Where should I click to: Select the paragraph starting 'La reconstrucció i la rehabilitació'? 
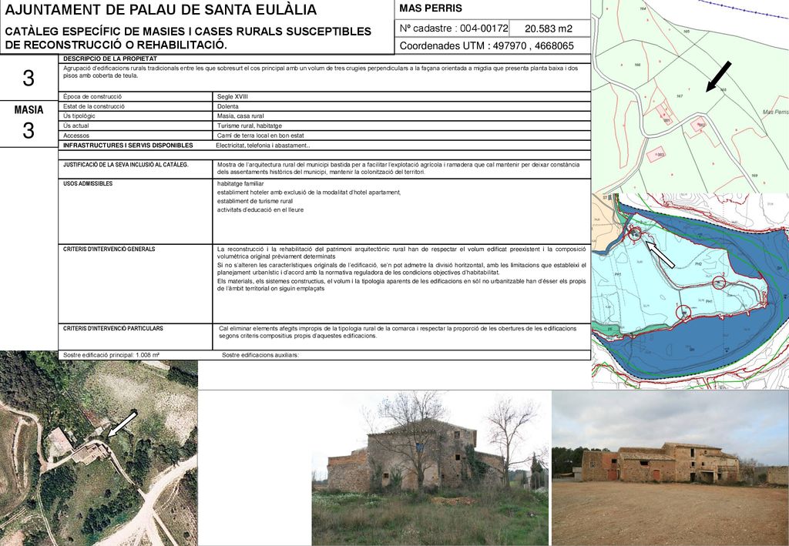[401, 253]
